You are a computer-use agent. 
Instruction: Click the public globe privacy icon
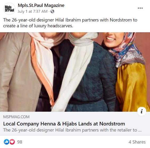tap(52, 11)
